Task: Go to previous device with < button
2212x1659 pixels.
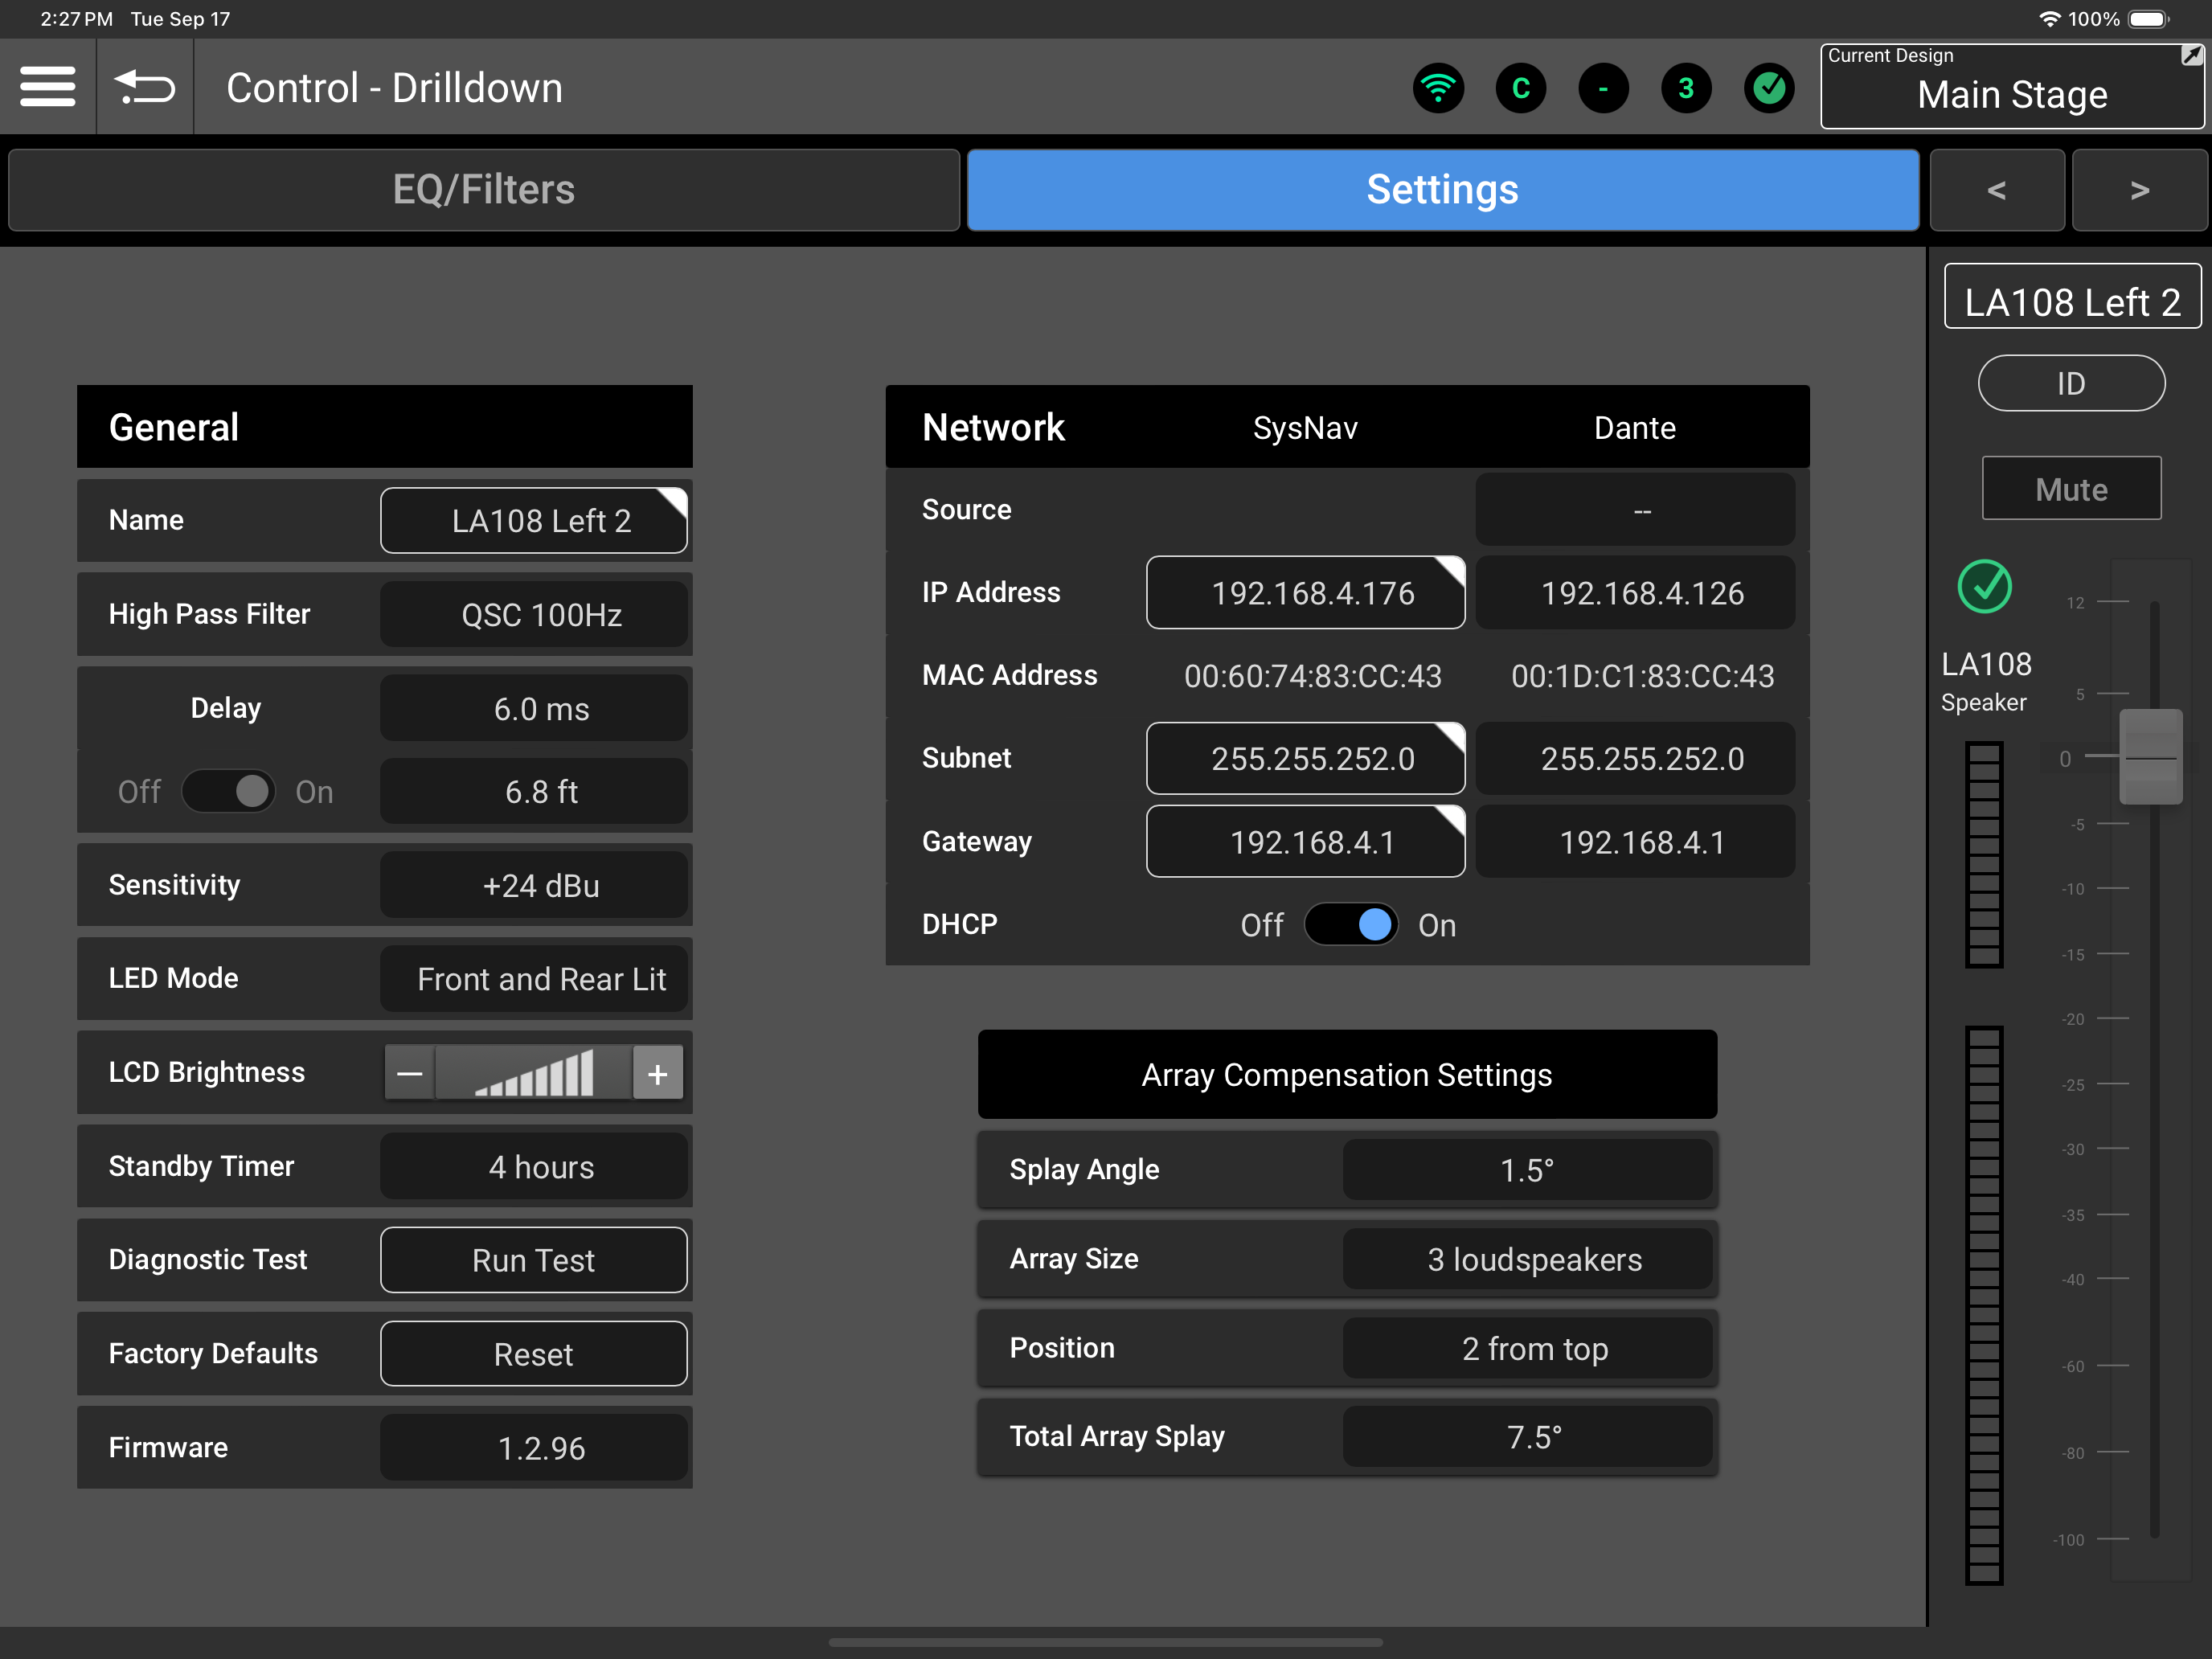Action: [x=1997, y=190]
